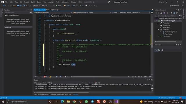The image size is (186, 104).
Task: Open Microsoft Edge from taskbar
Action: point(62,101)
